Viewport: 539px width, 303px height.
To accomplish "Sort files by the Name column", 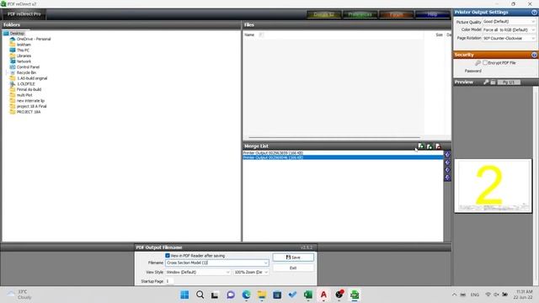I will [249, 35].
